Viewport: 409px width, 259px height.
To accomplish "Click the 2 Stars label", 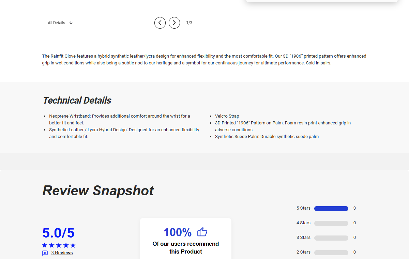I will coord(303,252).
